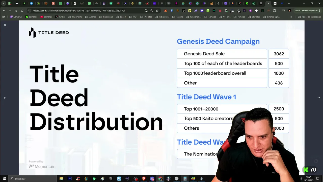Open the Funcionarios bookmark folder
323x182 pixels.
click(194, 17)
